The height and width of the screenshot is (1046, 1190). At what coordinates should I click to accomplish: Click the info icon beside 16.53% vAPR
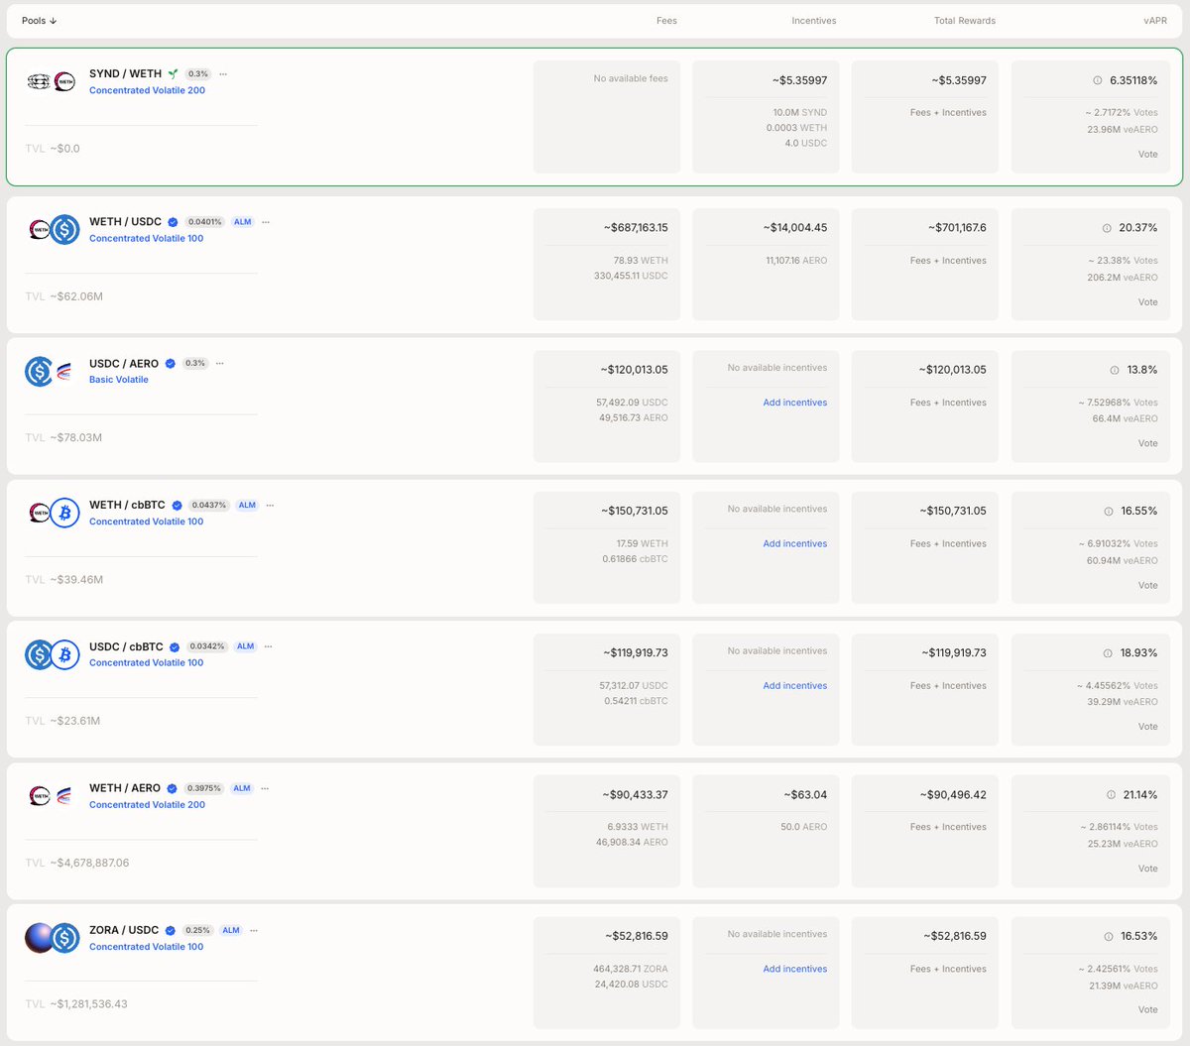[x=1109, y=937]
